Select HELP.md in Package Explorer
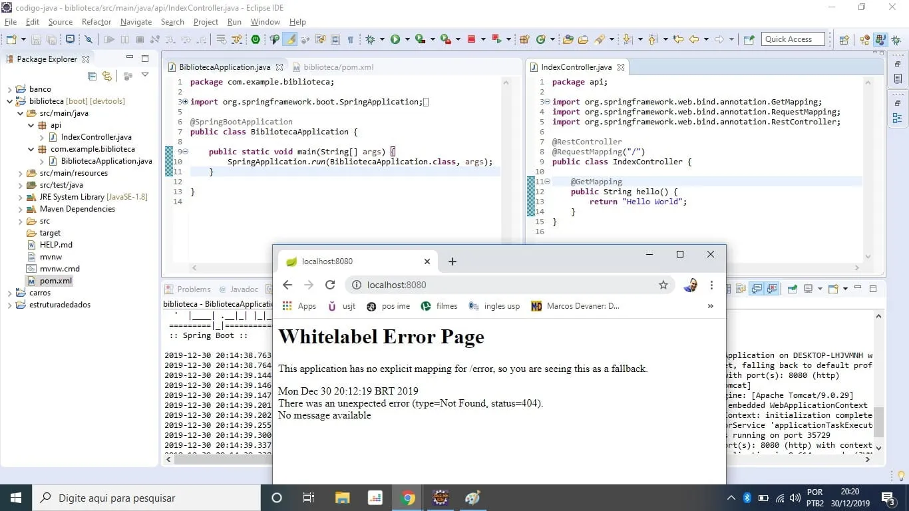Image resolution: width=909 pixels, height=511 pixels. click(56, 245)
